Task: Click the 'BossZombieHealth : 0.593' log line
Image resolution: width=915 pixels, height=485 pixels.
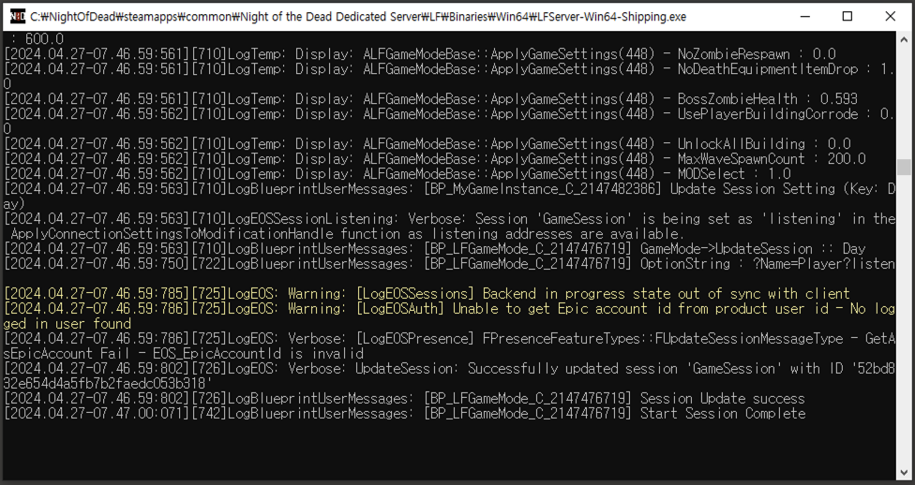Action: click(x=430, y=99)
